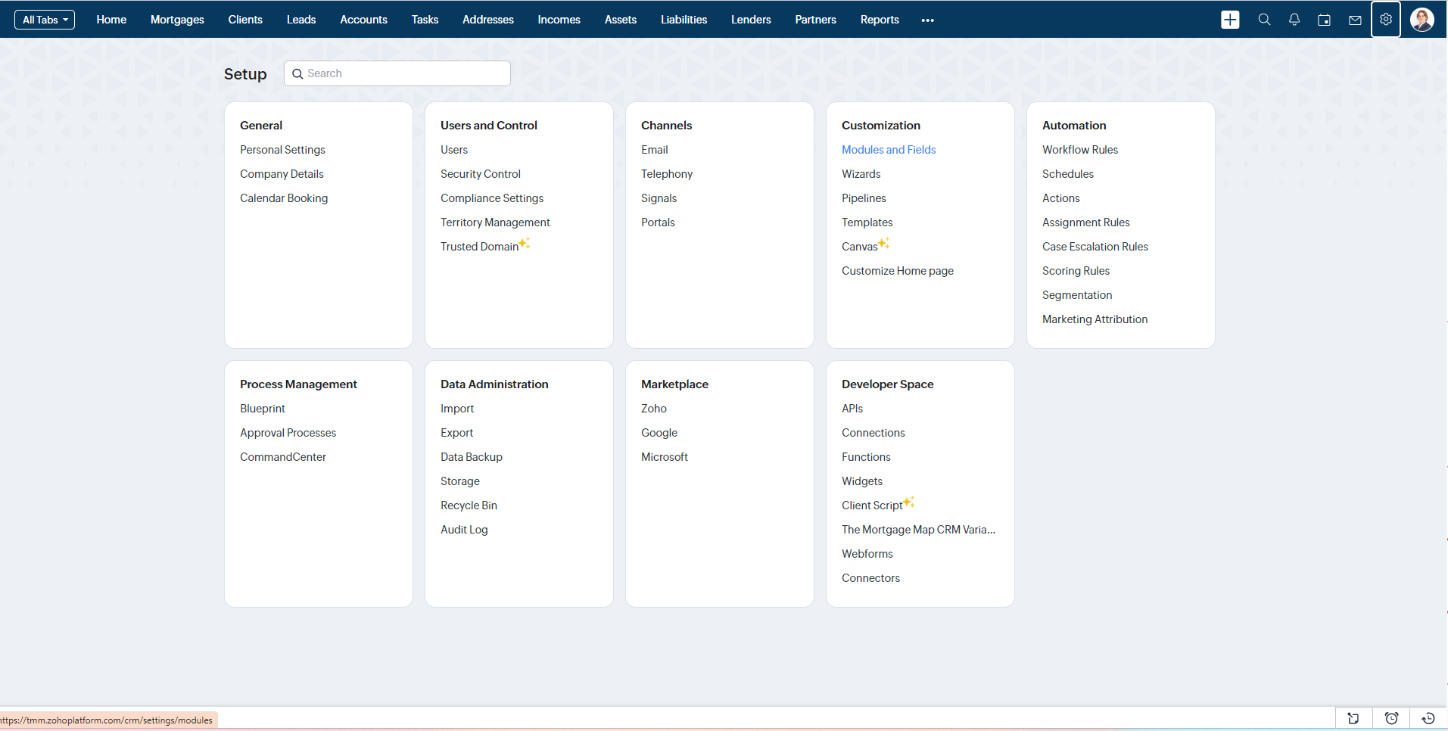Screen dimensions: 1448x731
Task: Open notifications bell icon
Action: (x=1294, y=20)
